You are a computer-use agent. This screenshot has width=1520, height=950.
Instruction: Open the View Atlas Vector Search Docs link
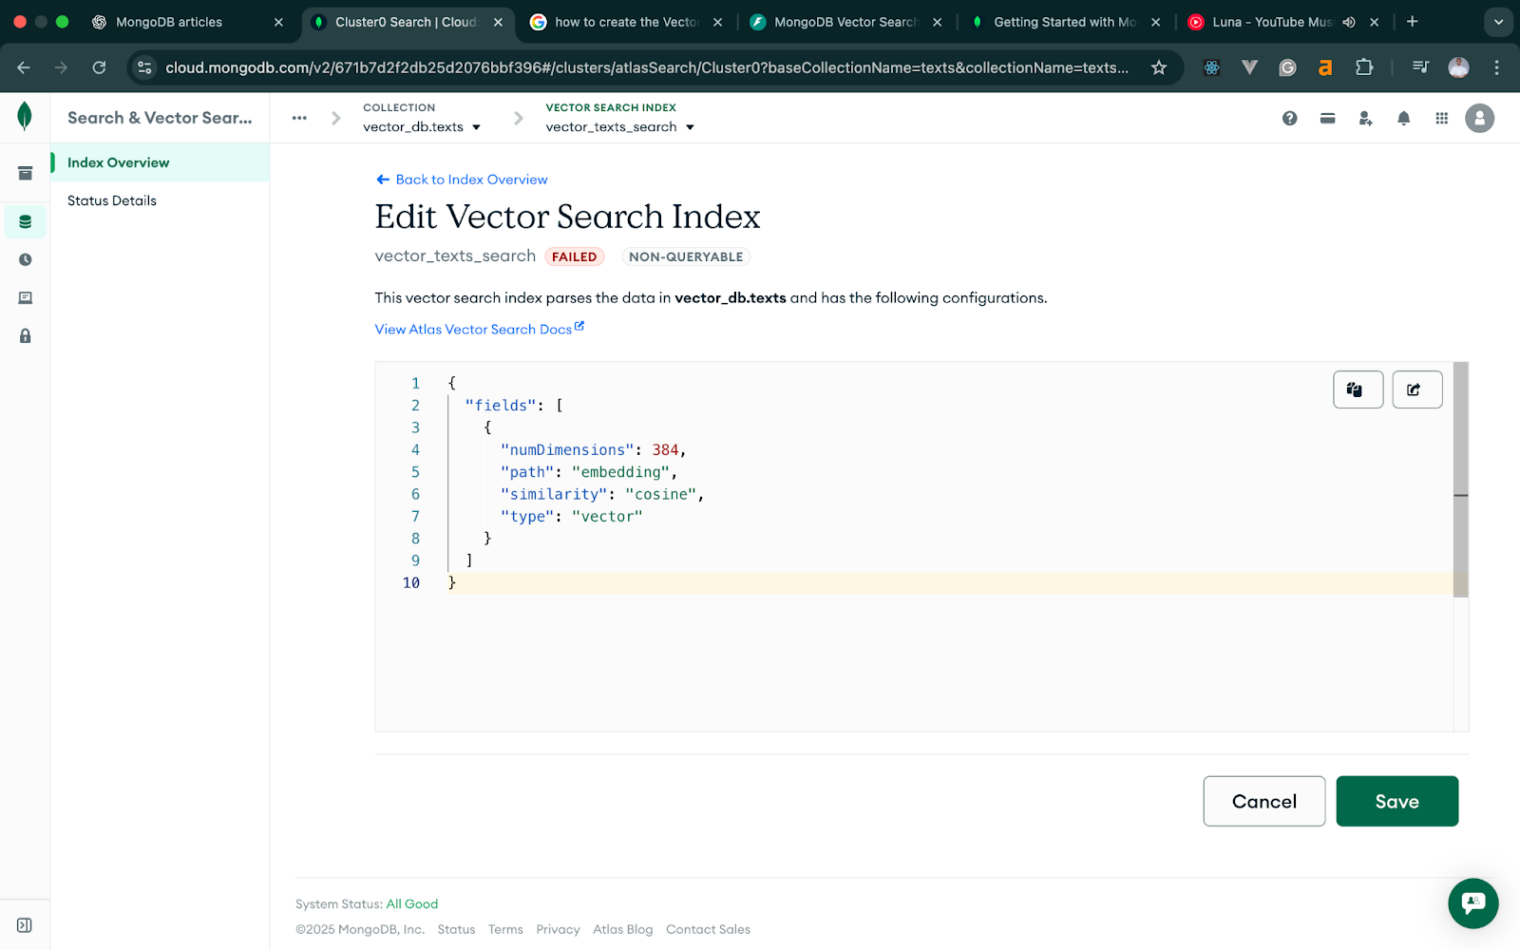click(473, 329)
